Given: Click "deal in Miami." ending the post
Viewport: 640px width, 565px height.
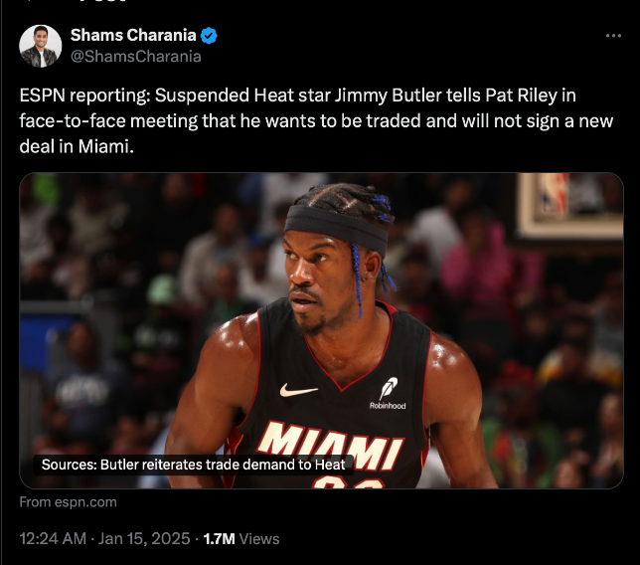Looking at the screenshot, I should [77, 146].
